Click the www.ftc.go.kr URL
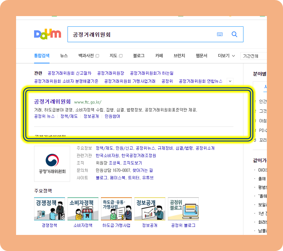 [x=88, y=102]
